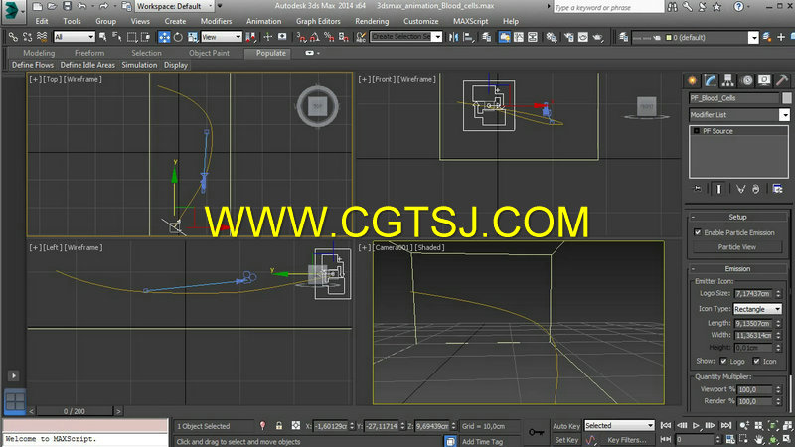This screenshot has height=447, width=795.
Task: Click the 0 / 200 time slider
Action: pyautogui.click(x=74, y=411)
